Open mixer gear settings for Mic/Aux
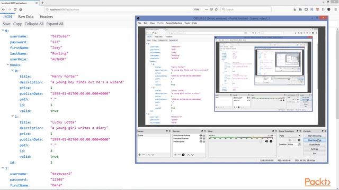 [x=271, y=141]
